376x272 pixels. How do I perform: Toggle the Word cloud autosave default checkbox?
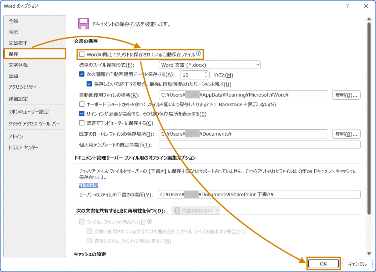pyautogui.click(x=82, y=54)
